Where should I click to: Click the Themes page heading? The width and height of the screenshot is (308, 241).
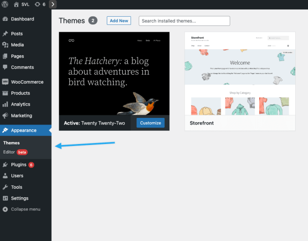[72, 20]
